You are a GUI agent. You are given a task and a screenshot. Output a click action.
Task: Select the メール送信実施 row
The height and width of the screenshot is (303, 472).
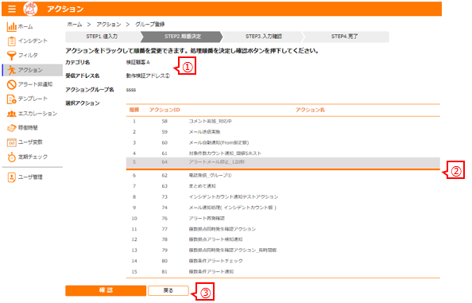(283, 132)
